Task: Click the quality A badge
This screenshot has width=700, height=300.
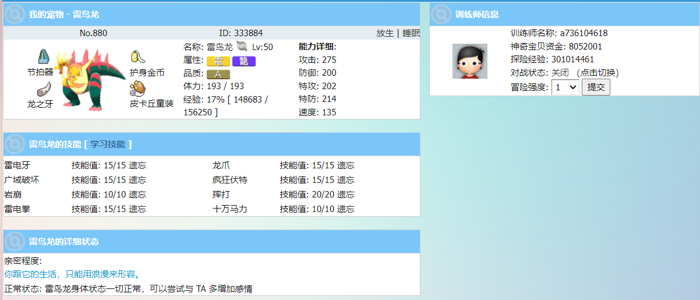Action: click(218, 75)
